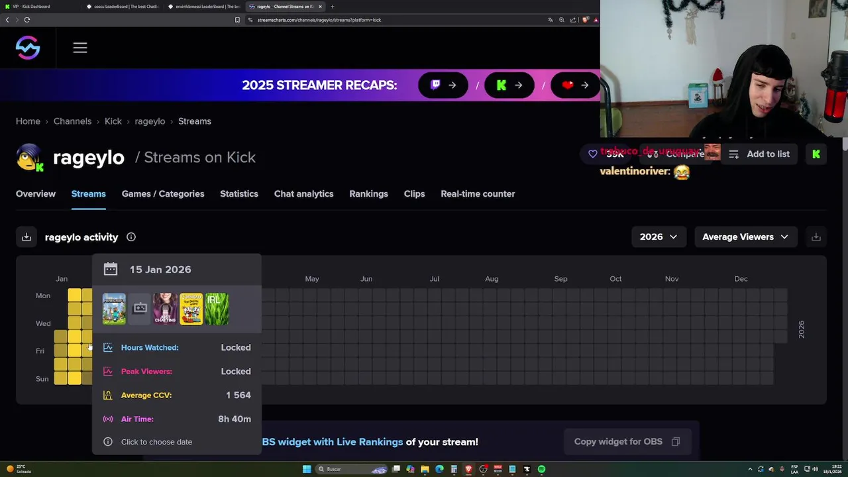Screen dimensions: 848x477
Task: Open Microsoft Edge from the taskbar
Action: click(439, 469)
